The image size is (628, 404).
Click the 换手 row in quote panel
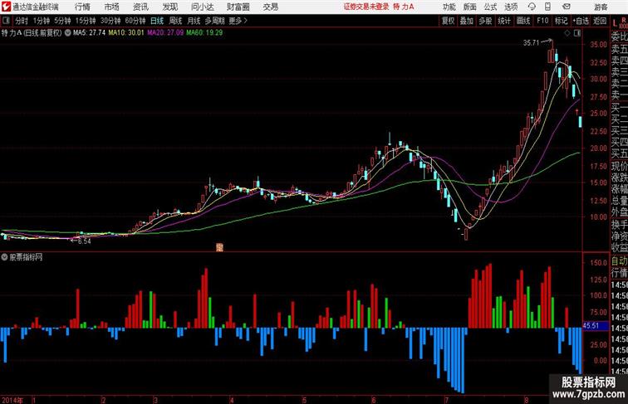(620, 224)
